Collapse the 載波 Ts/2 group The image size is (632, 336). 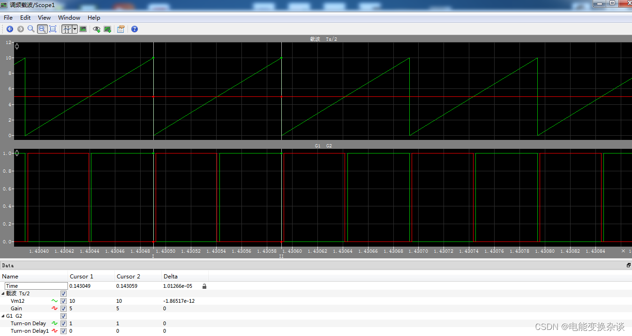pos(3,293)
